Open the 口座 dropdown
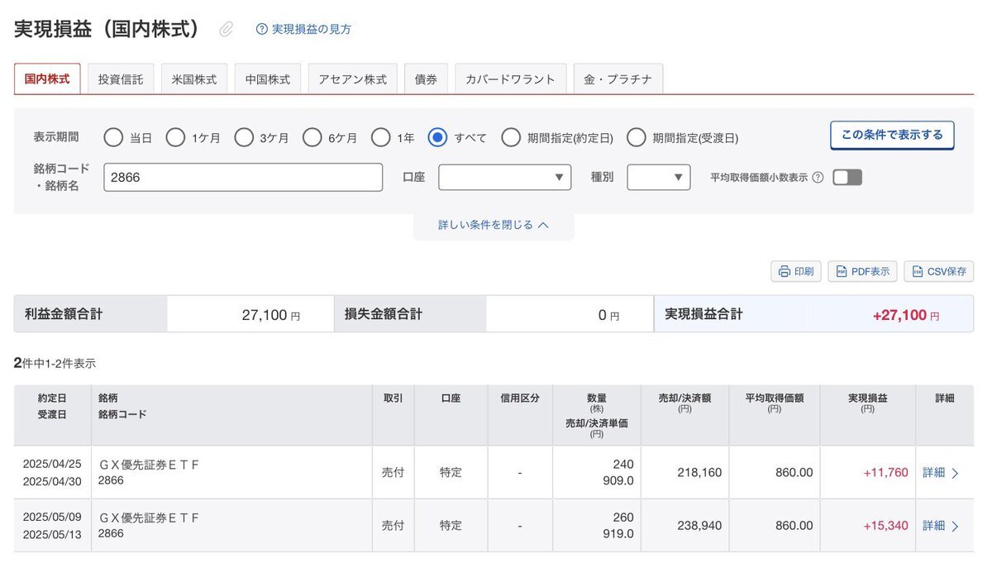Viewport: 992px width, 563px height. (x=504, y=177)
